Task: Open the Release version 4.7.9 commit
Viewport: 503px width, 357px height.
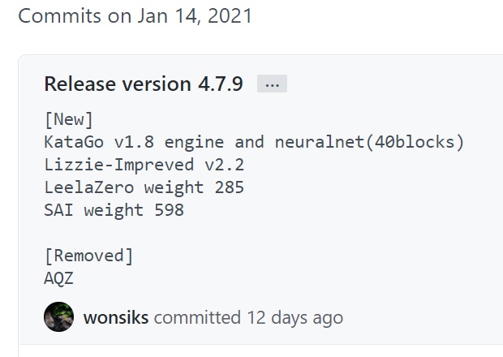Action: 144,84
